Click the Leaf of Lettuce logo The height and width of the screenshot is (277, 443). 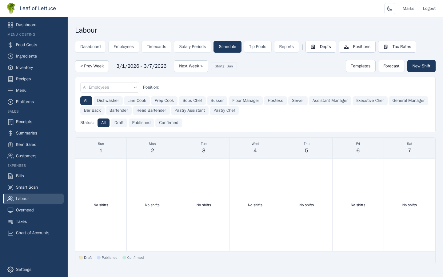[x=11, y=9]
